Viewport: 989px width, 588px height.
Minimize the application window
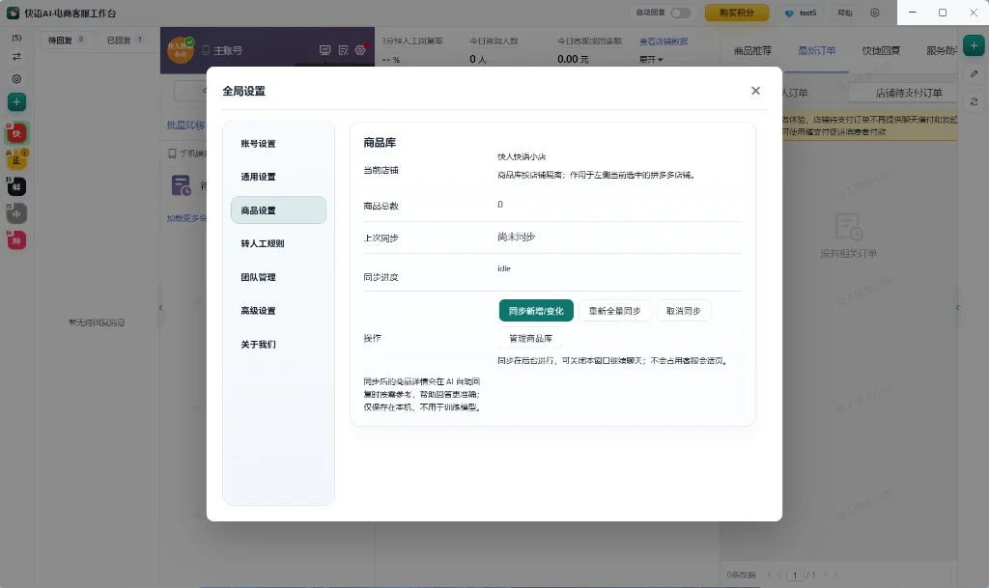pyautogui.click(x=912, y=13)
